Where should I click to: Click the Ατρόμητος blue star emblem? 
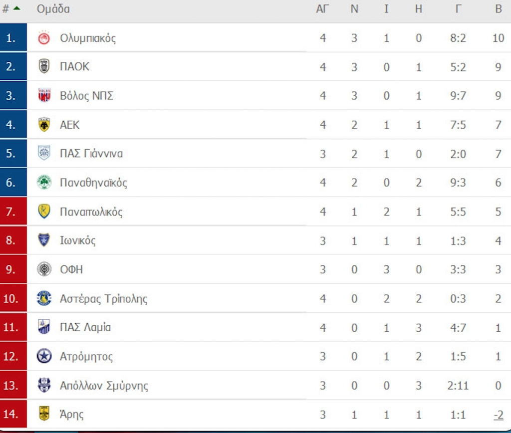click(x=44, y=356)
